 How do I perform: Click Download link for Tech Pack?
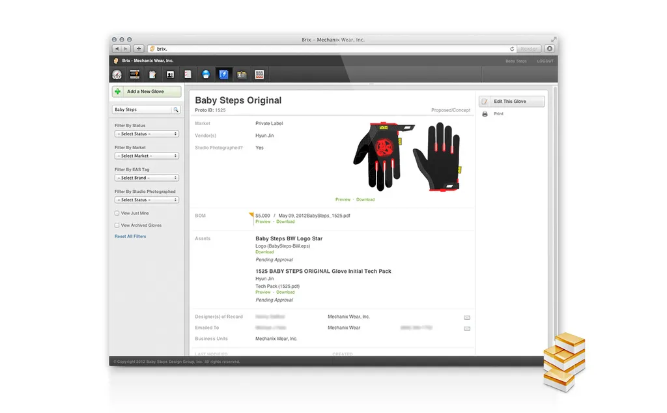click(x=285, y=292)
